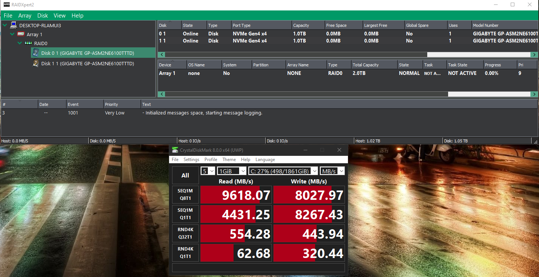Sort disk table by Capacity column
The height and width of the screenshot is (277, 539).
[308, 25]
